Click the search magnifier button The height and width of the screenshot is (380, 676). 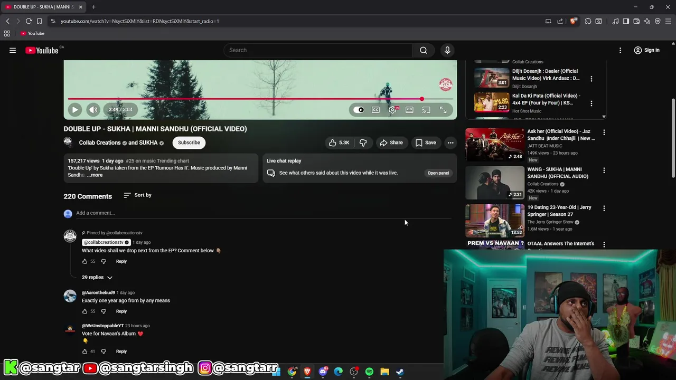[x=424, y=50]
